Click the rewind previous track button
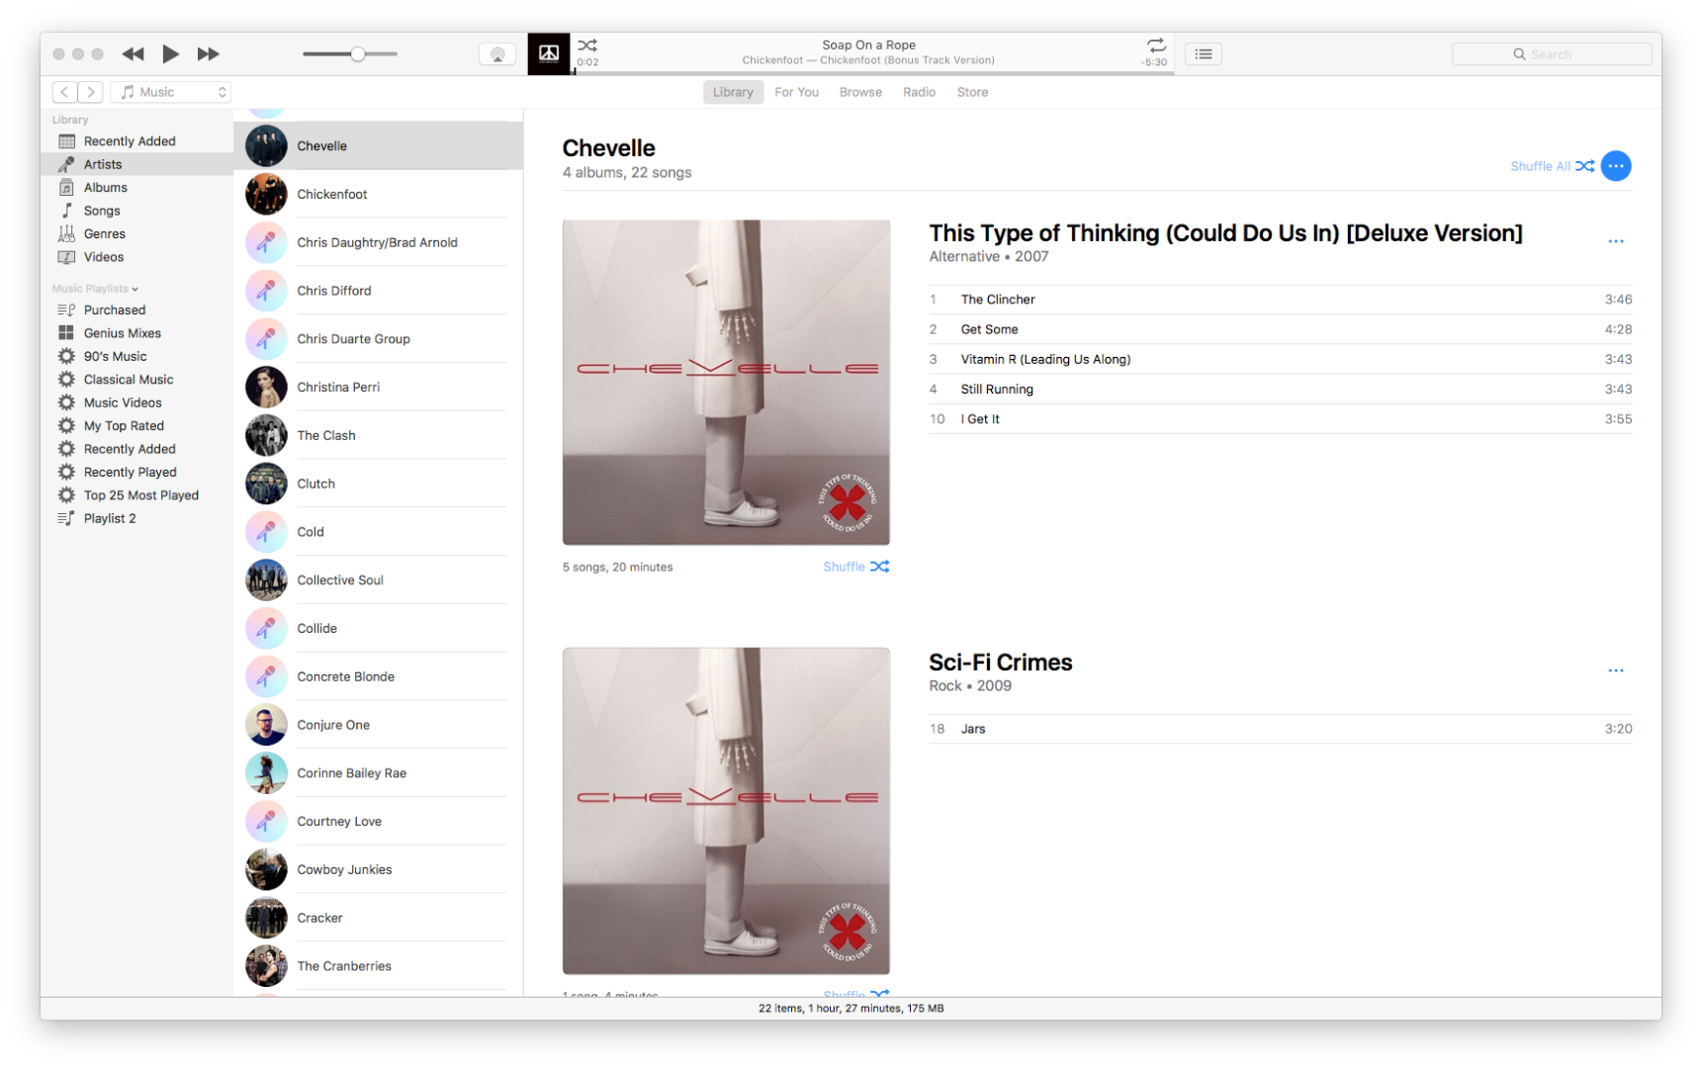 (x=133, y=54)
